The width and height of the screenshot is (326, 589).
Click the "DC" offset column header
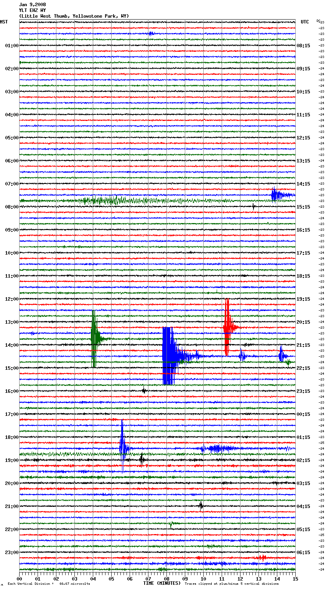coord(318,21)
